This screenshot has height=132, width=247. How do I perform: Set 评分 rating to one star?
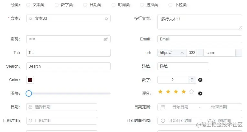pos(160,92)
